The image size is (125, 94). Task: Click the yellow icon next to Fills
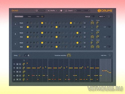(x=42, y=17)
